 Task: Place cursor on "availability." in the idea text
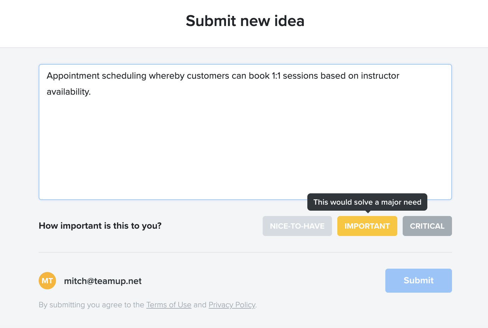pos(69,92)
